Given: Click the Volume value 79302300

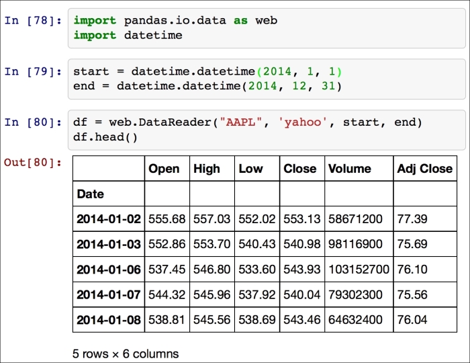Looking at the screenshot, I should [355, 294].
